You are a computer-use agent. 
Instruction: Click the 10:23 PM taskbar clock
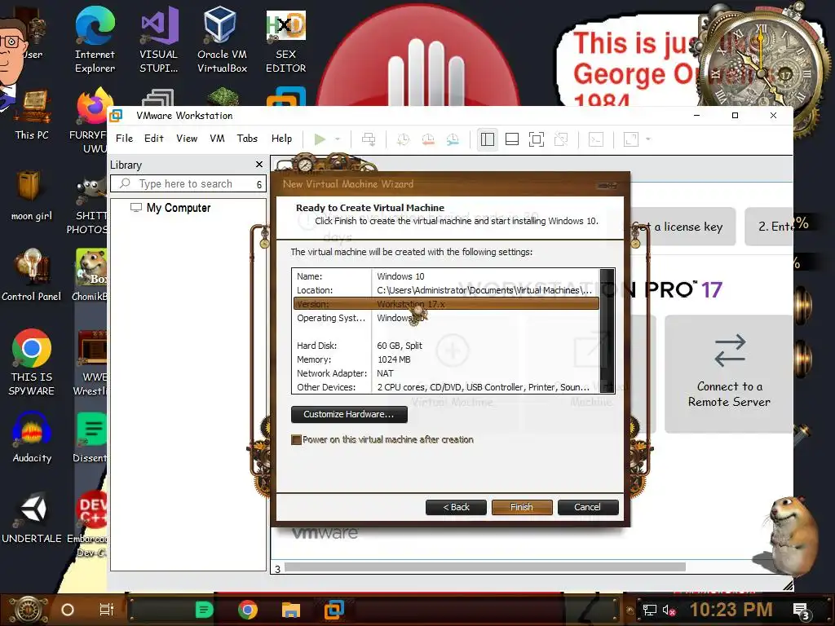(731, 610)
